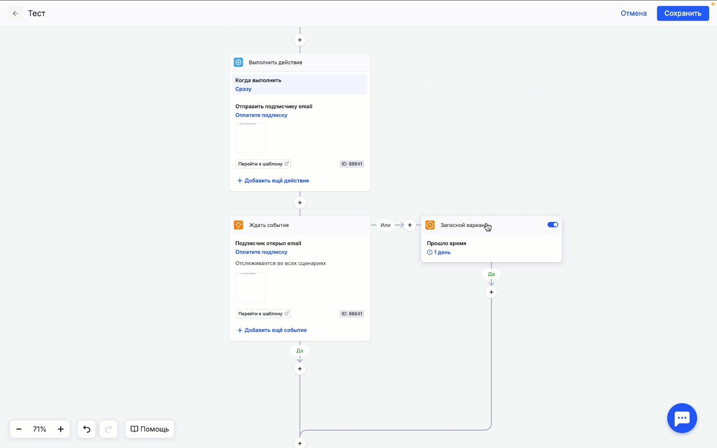Click the plus node after the "Или" connector
Image resolution: width=717 pixels, height=448 pixels.
pos(410,225)
